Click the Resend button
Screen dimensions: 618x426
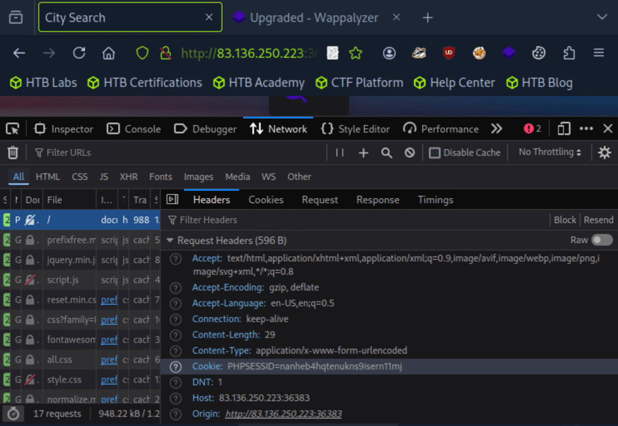click(x=598, y=220)
